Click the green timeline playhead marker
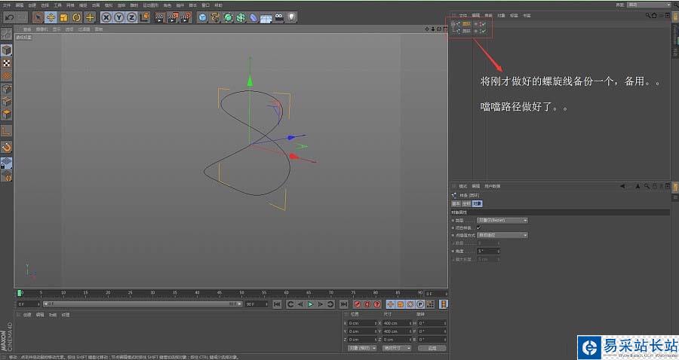This screenshot has width=679, height=360. [19, 294]
